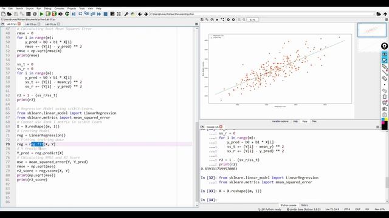Open the console pane options menu
The height and width of the screenshot is (218, 389).
(377, 127)
